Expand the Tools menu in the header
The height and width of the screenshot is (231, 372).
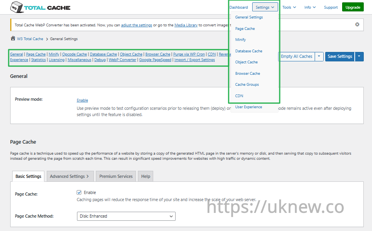(289, 7)
